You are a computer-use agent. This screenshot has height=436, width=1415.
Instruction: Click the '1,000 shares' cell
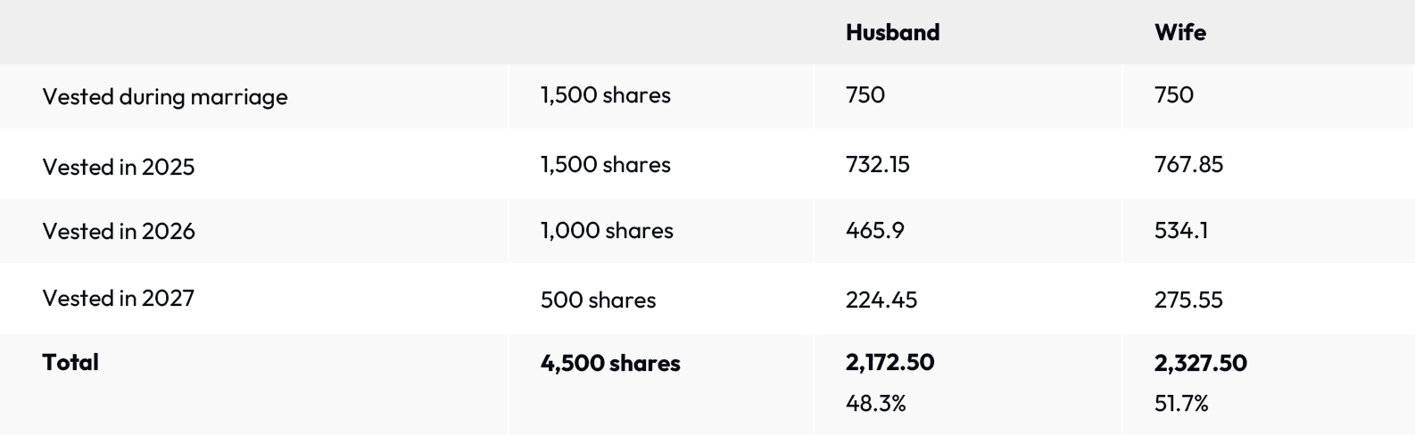(x=607, y=231)
